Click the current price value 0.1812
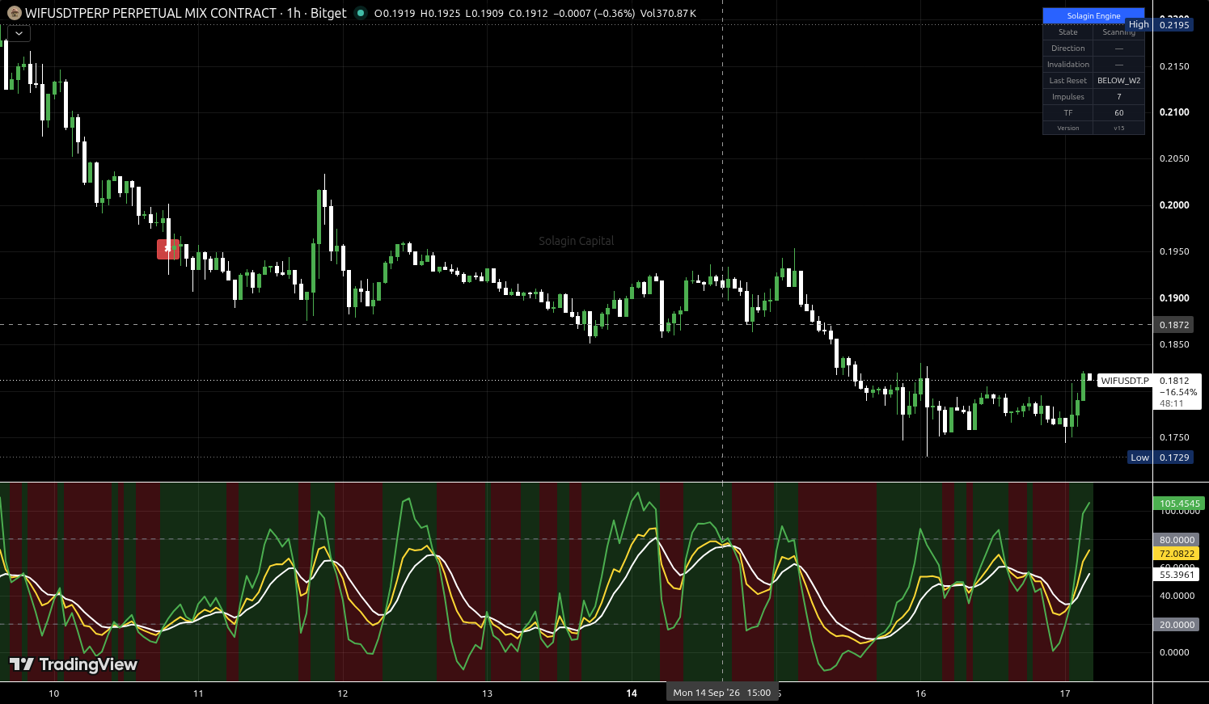 [x=1174, y=381]
